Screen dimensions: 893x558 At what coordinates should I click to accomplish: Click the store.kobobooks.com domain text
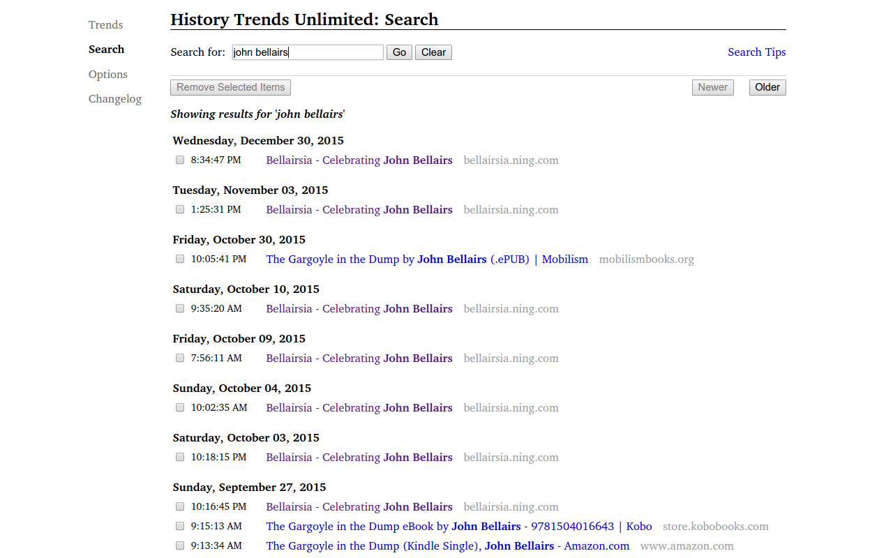(x=716, y=527)
